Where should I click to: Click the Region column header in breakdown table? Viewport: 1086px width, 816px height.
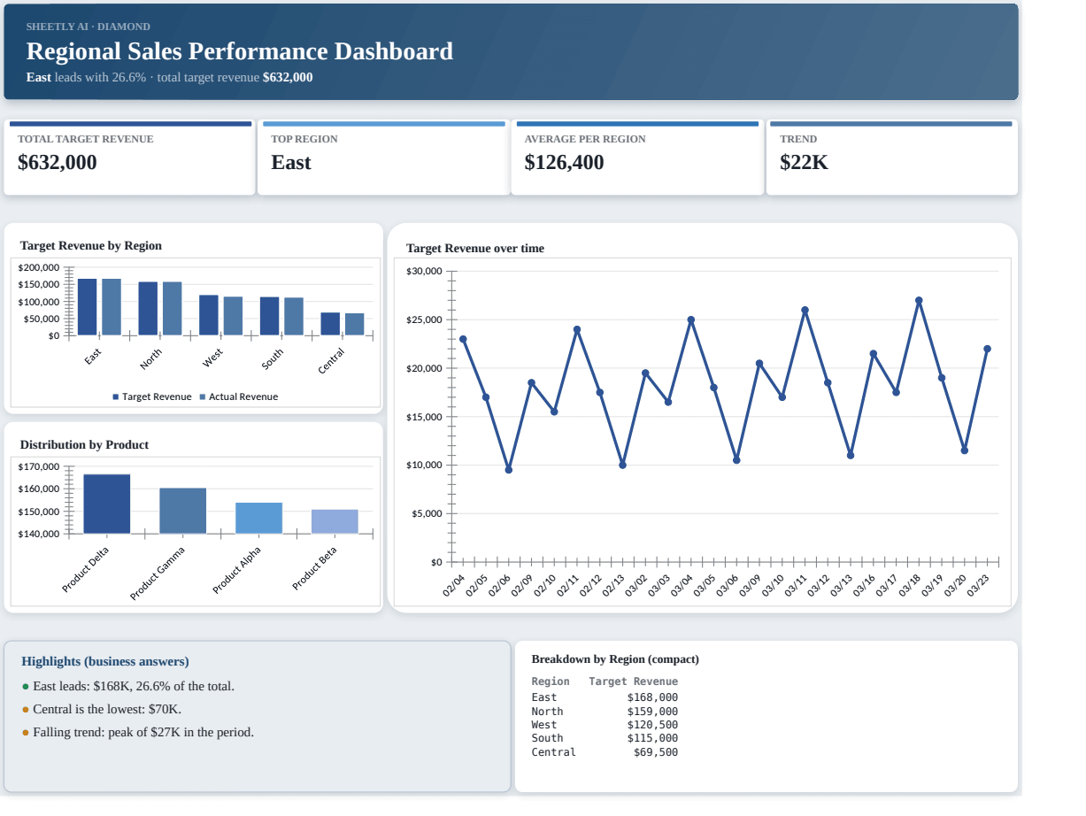(551, 681)
